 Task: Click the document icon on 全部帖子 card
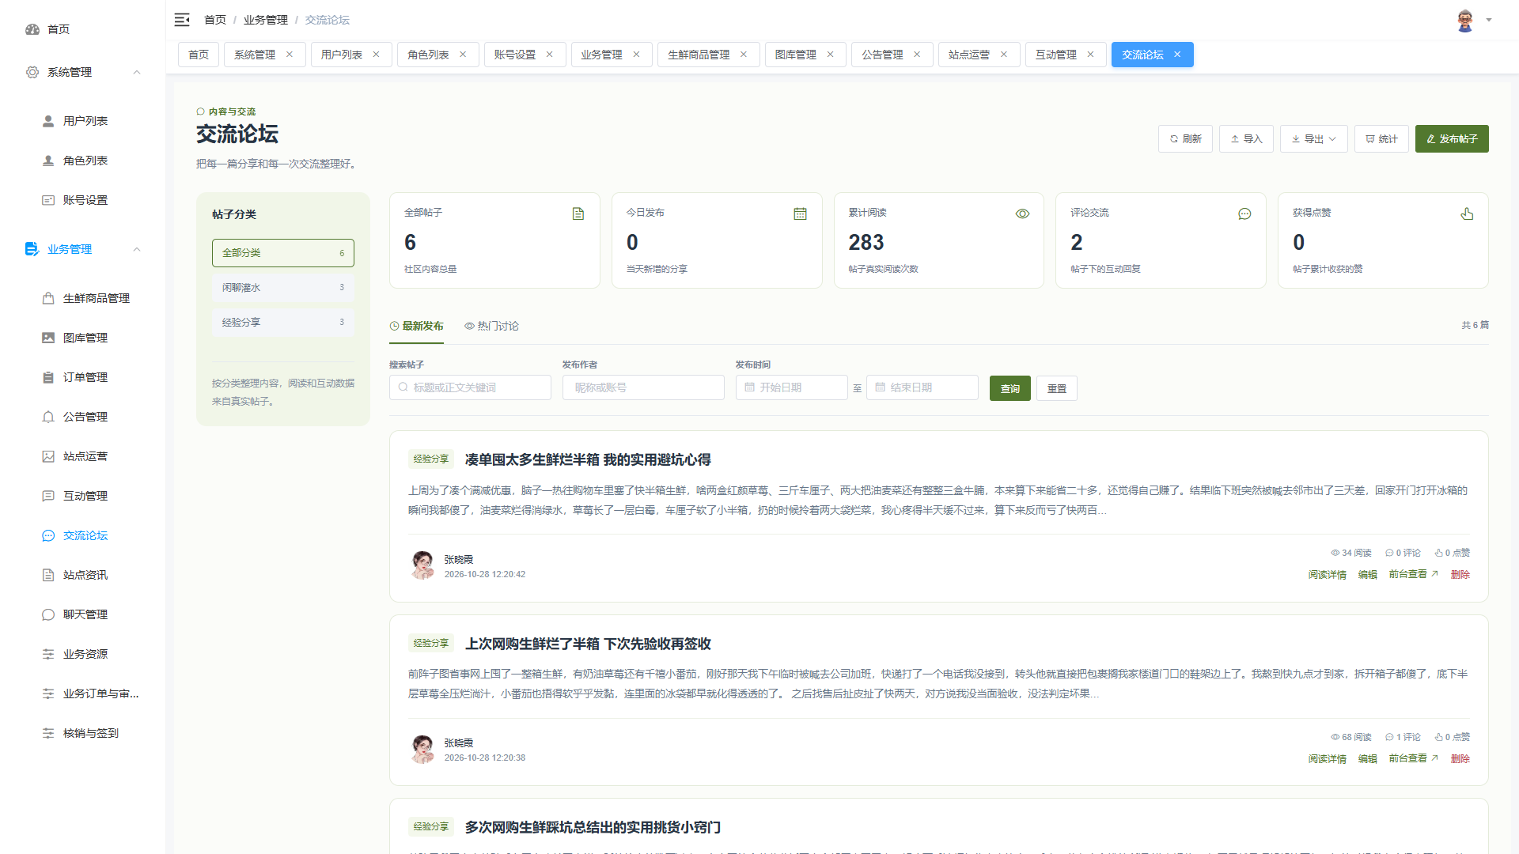578,213
